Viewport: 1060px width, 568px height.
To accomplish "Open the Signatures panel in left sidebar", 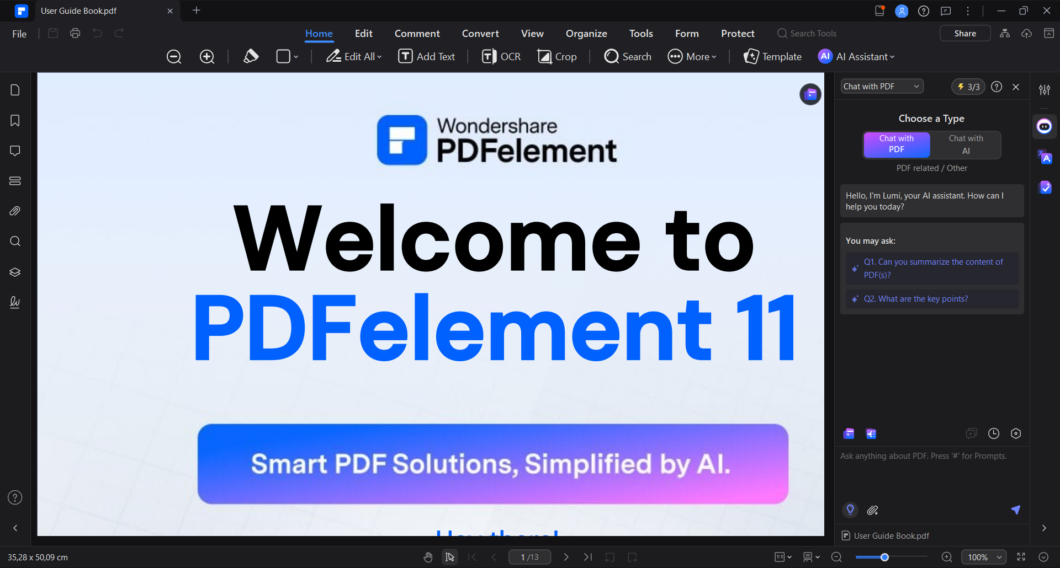I will 15,302.
